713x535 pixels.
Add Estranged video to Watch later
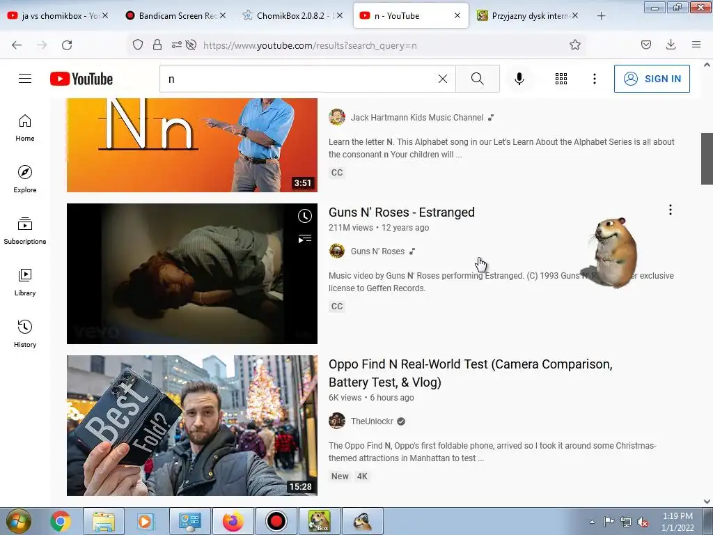(x=305, y=216)
